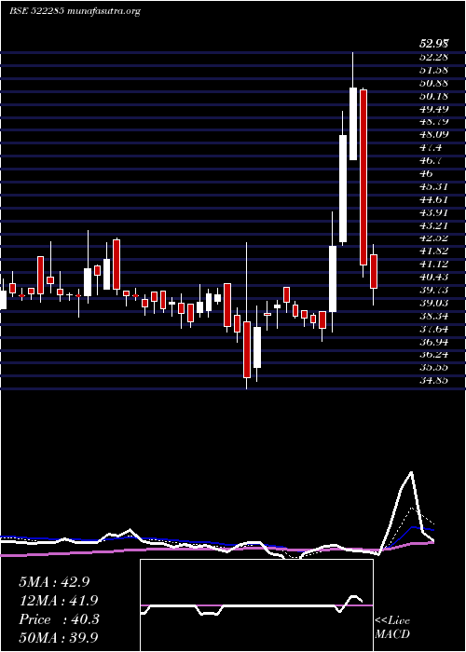Click the 36.24 price axis label
This screenshot has width=466, height=652.
pos(433,354)
